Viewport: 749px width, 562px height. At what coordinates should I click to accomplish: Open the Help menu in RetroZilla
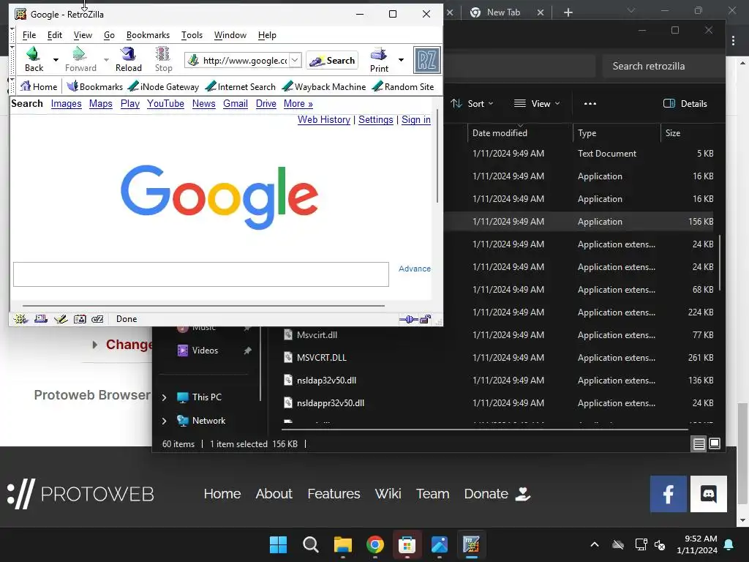267,35
